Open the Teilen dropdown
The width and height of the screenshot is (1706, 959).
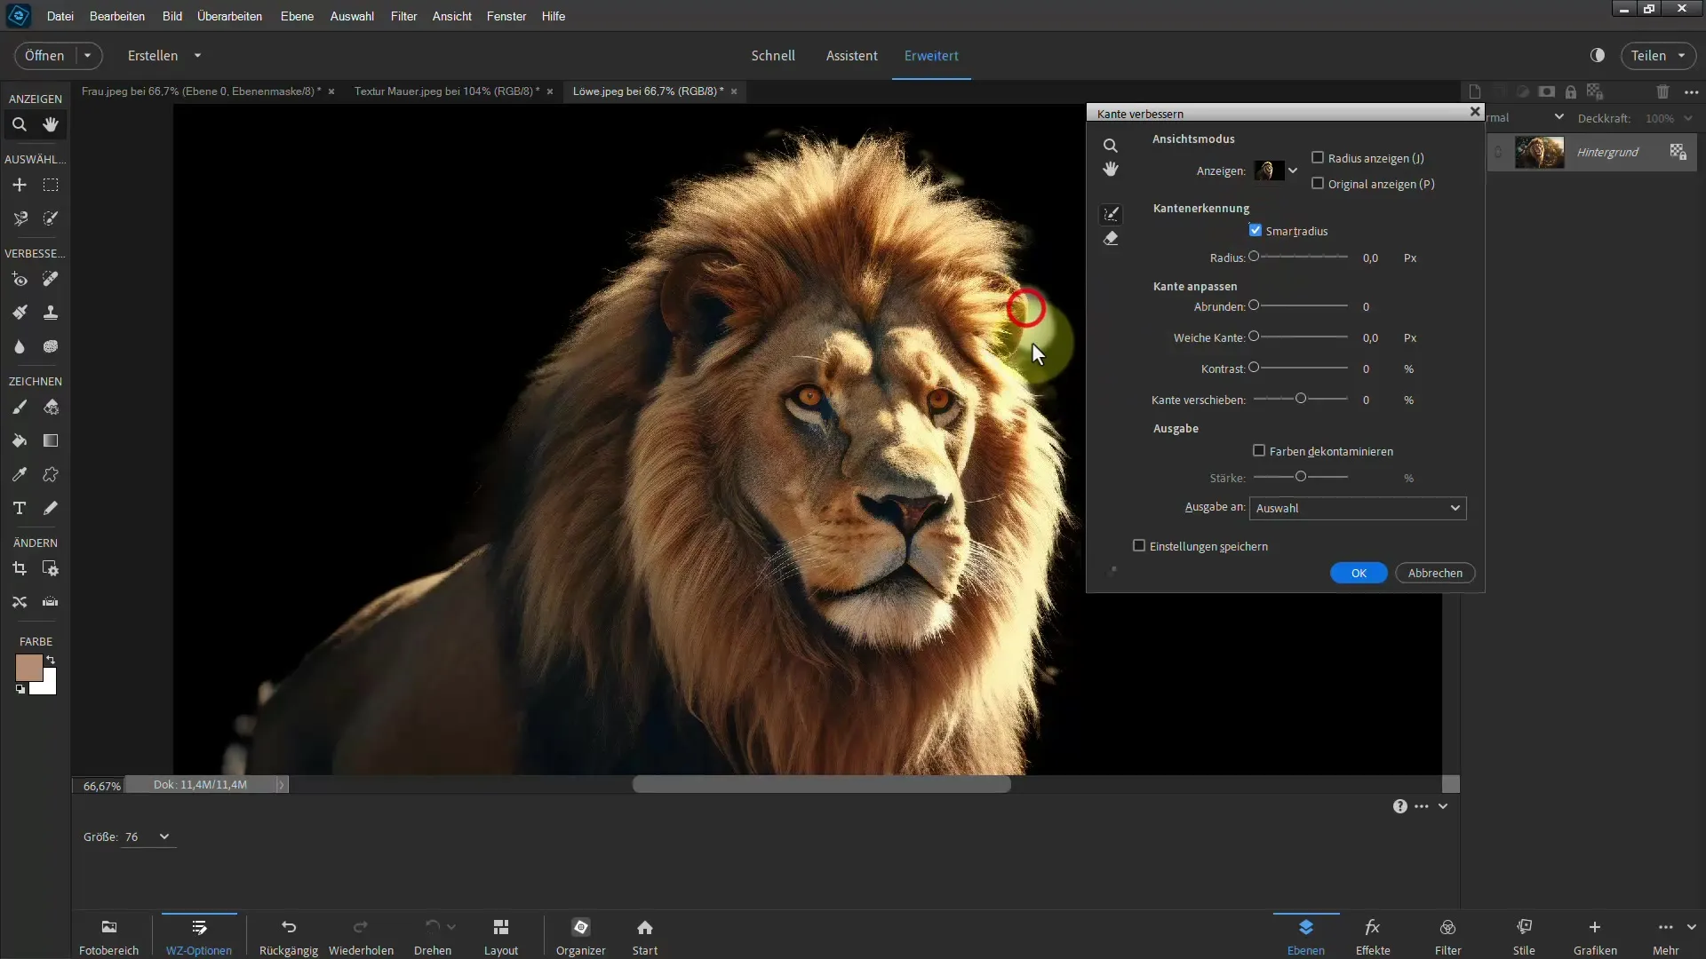1658,55
